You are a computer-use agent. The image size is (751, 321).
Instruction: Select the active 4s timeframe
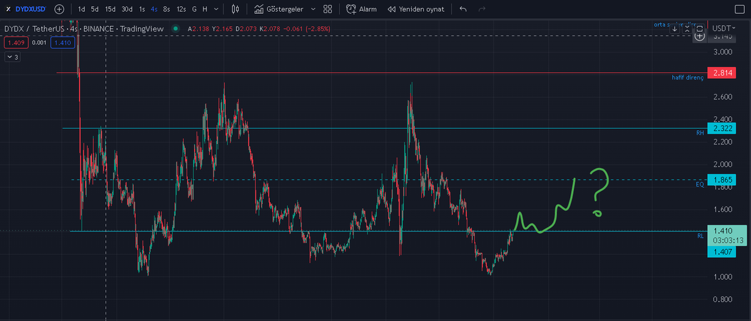[154, 9]
